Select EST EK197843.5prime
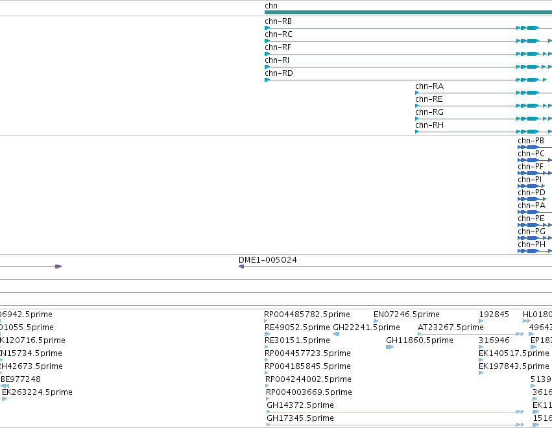Image resolution: width=552 pixels, height=428 pixels. pyautogui.click(x=514, y=366)
